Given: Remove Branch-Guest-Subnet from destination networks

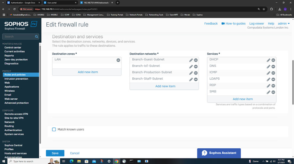Looking at the screenshot, I should pyautogui.click(x=196, y=60).
